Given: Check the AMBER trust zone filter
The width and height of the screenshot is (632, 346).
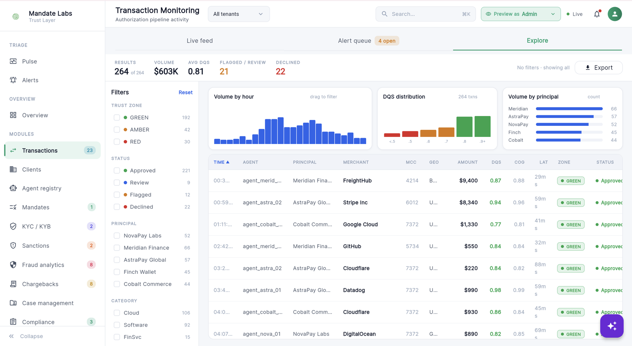Looking at the screenshot, I should [x=117, y=129].
